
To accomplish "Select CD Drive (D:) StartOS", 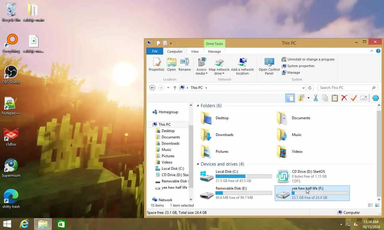I will click(312, 176).
